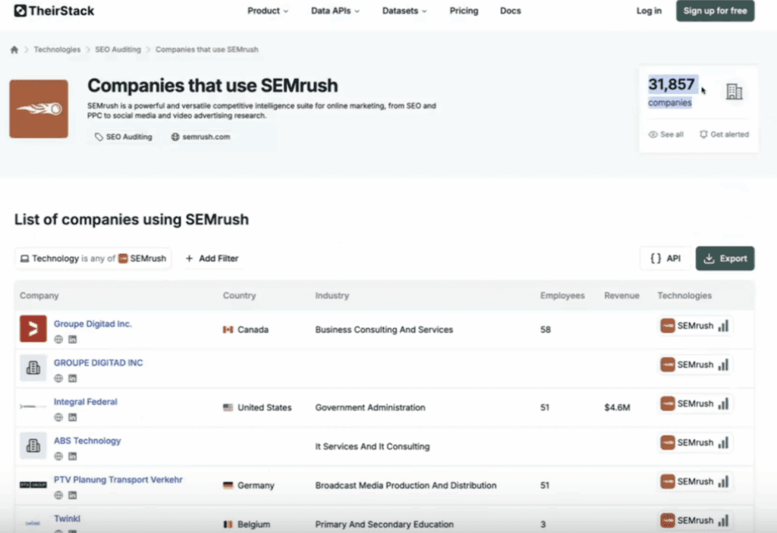Image resolution: width=777 pixels, height=533 pixels.
Task: Expand the Product menu
Action: [268, 11]
